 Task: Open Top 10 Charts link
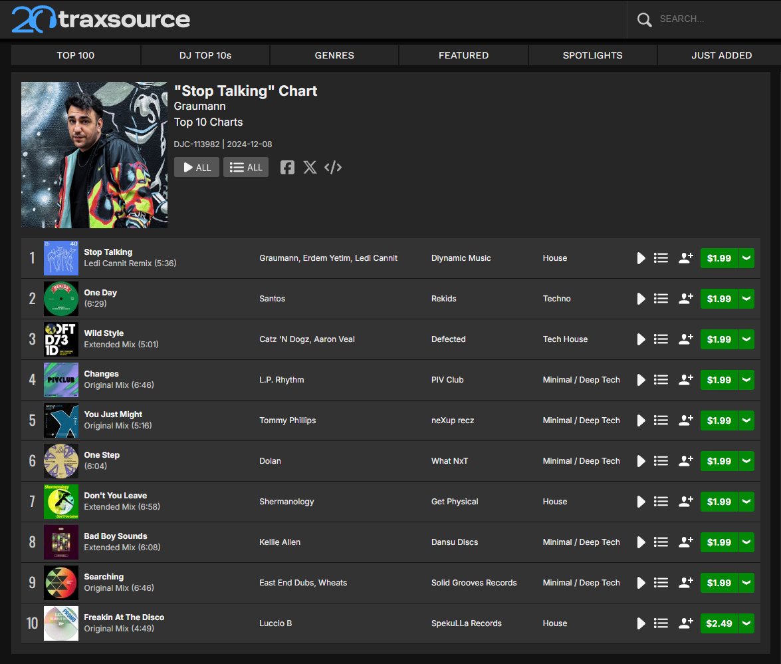click(208, 122)
